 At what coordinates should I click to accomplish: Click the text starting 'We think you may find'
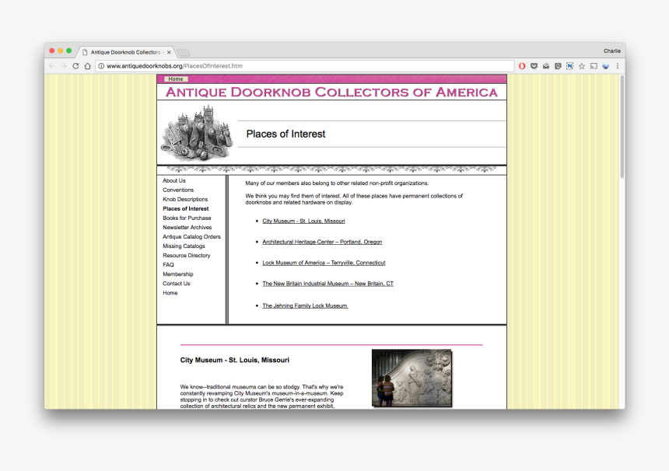(354, 200)
